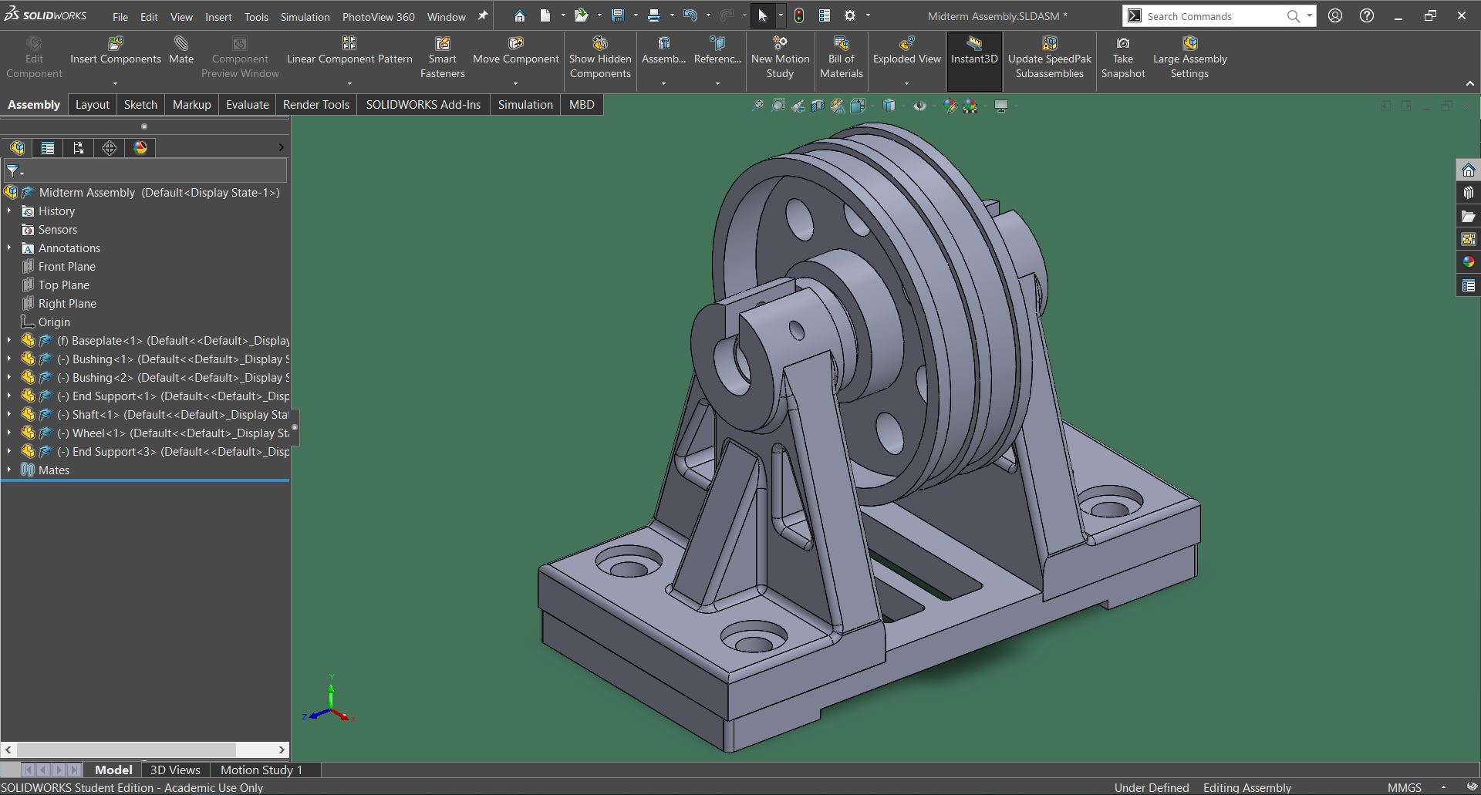Expand the Mates folder
Viewport: 1481px width, 795px height.
pos(9,470)
